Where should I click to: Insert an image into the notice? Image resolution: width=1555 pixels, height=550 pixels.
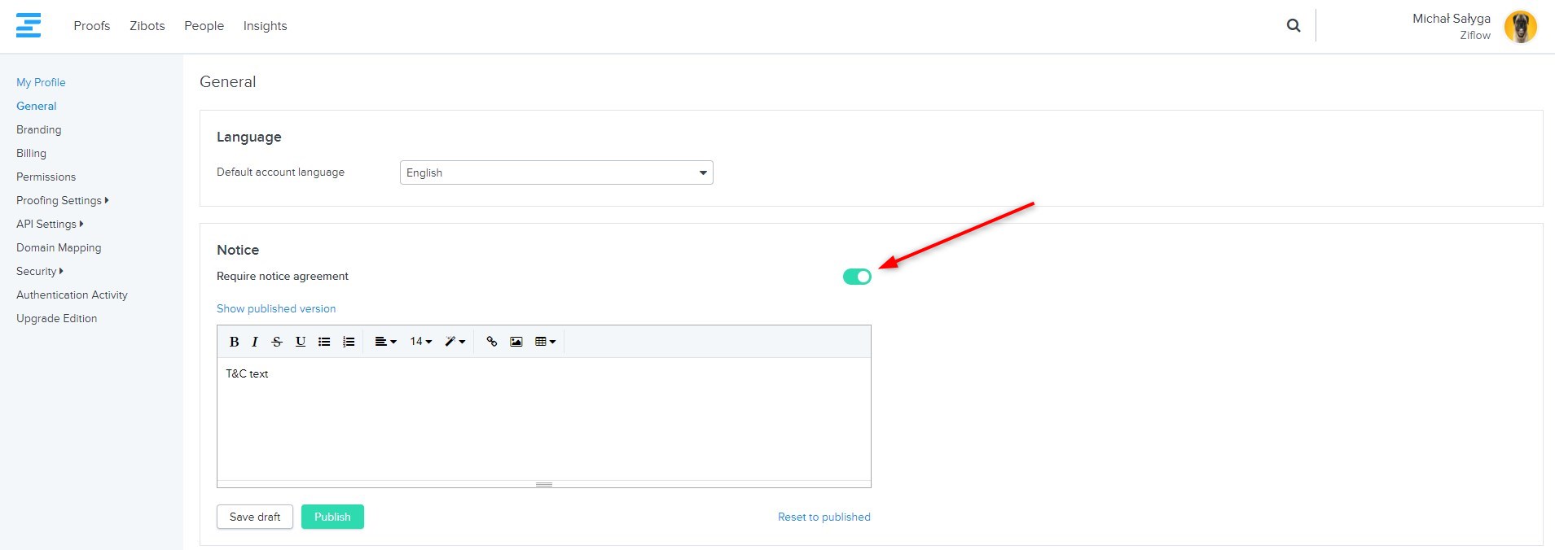pyautogui.click(x=516, y=342)
